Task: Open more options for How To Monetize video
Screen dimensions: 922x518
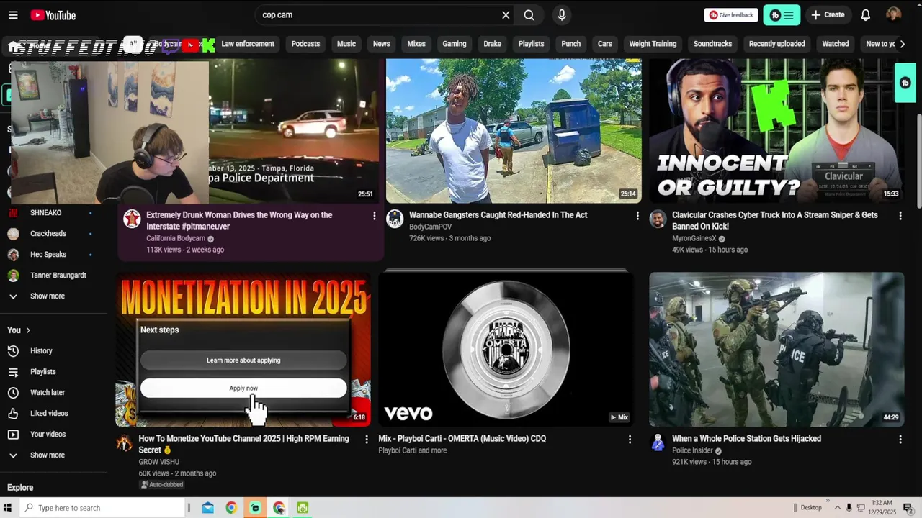Action: point(367,440)
